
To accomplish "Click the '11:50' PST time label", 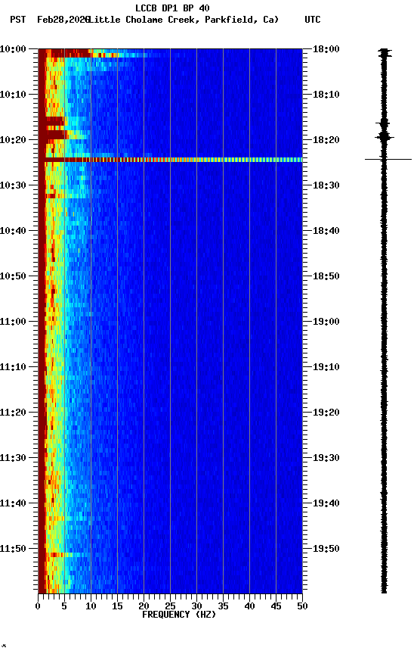I will point(13,549).
